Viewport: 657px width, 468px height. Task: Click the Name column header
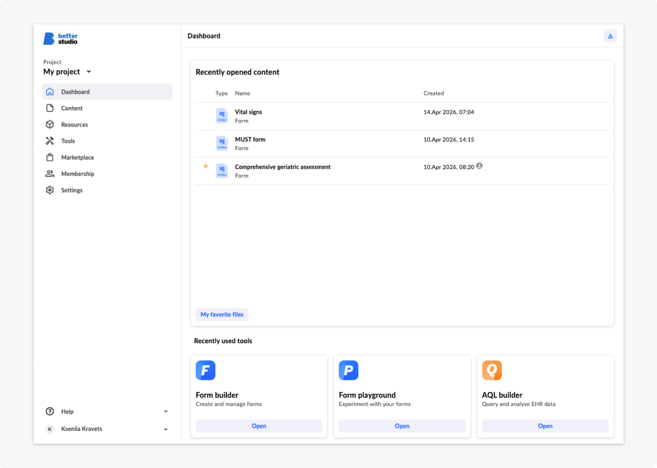click(x=242, y=93)
